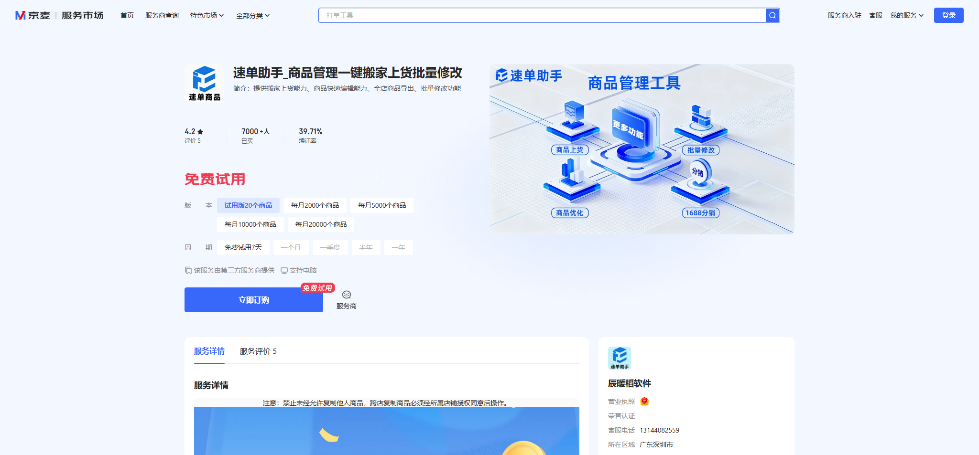Viewport: 979px width, 455px height.
Task: Expand the 特色市场 dropdown
Action: pos(207,15)
